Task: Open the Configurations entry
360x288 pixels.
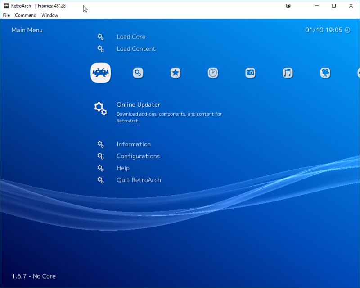Action: 137,156
